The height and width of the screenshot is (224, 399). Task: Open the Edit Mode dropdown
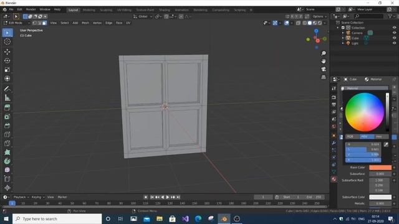coord(17,23)
